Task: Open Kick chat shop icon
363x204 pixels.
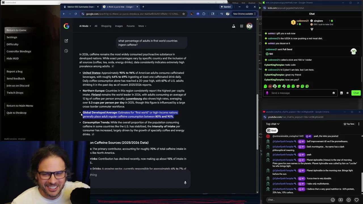Action: click(341, 93)
